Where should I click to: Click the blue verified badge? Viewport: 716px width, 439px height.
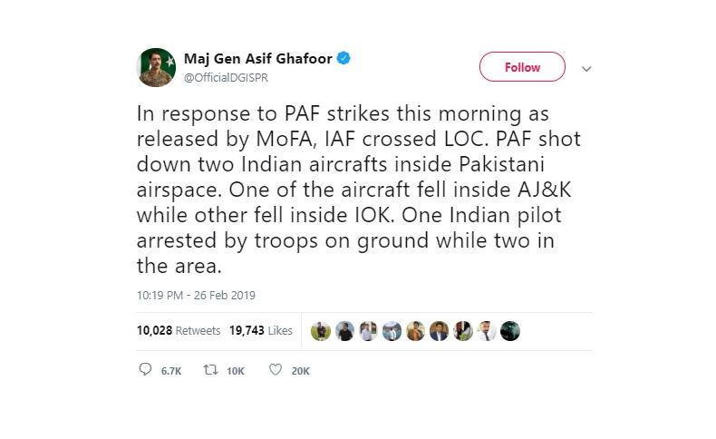pyautogui.click(x=344, y=59)
